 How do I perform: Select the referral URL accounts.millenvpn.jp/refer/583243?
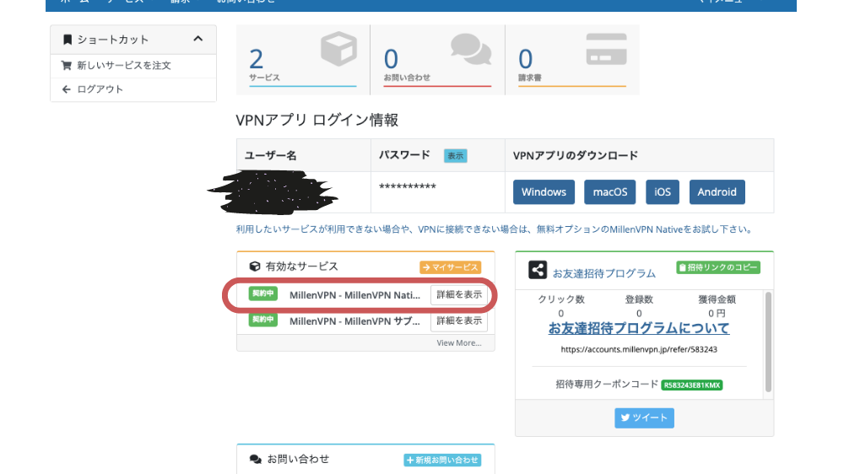click(x=639, y=350)
